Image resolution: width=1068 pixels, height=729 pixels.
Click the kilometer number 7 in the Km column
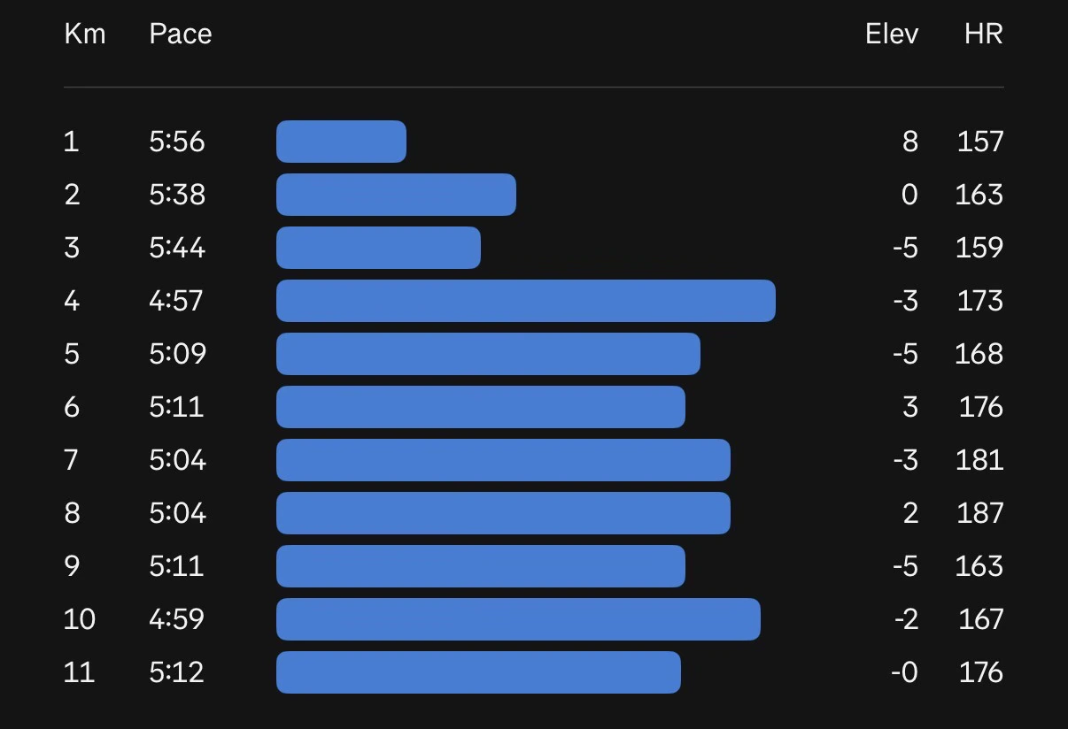click(72, 460)
